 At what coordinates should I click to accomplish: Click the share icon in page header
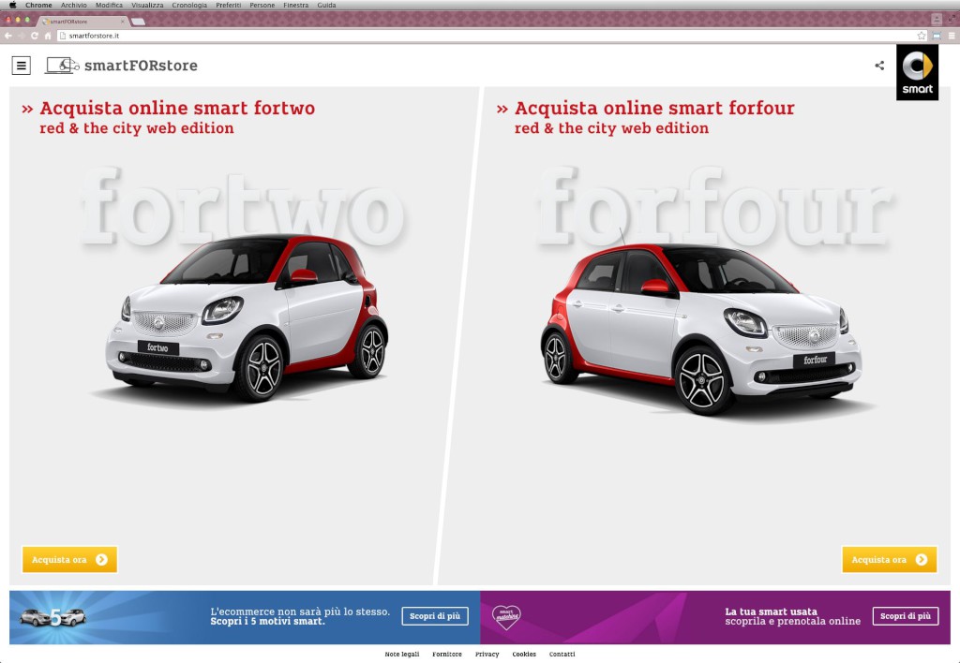879,66
